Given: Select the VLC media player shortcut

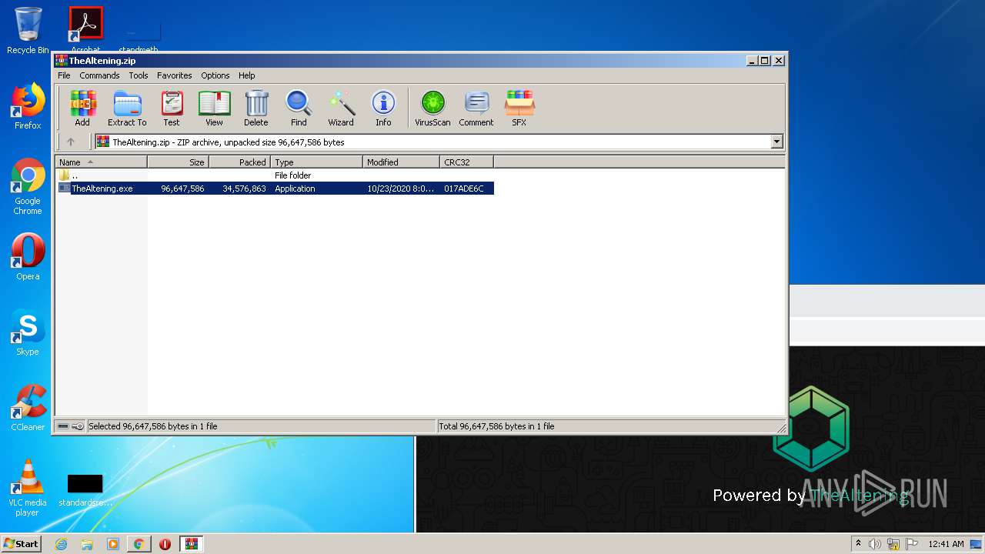Looking at the screenshot, I should tap(28, 488).
